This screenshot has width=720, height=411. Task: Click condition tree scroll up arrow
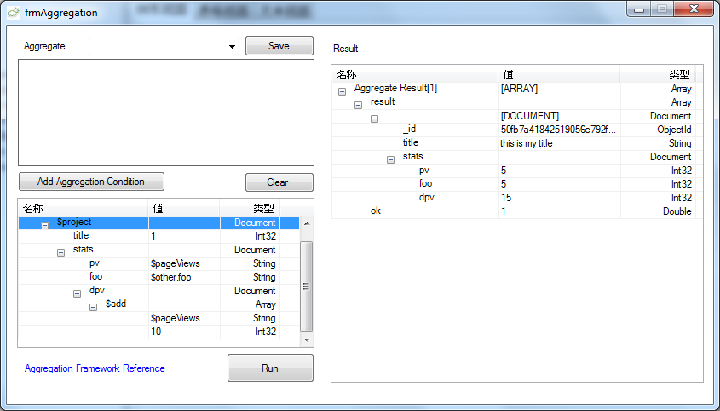(x=307, y=223)
